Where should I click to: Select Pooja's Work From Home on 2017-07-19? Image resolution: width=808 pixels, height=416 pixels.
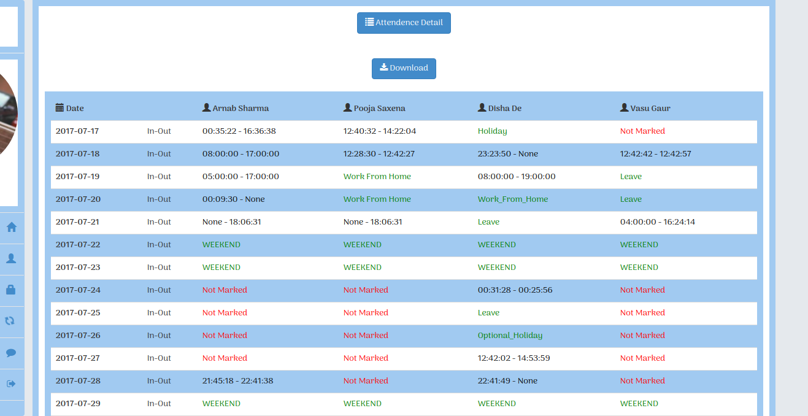pos(377,177)
